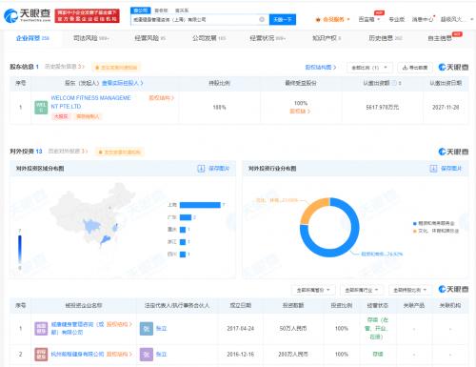The image size is (476, 367).
Task: Click the green WELCOM shareholder logo
Action: pyautogui.click(x=41, y=108)
